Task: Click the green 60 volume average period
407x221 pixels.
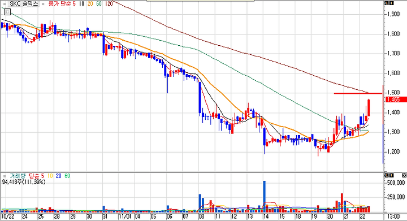Action: click(x=67, y=176)
